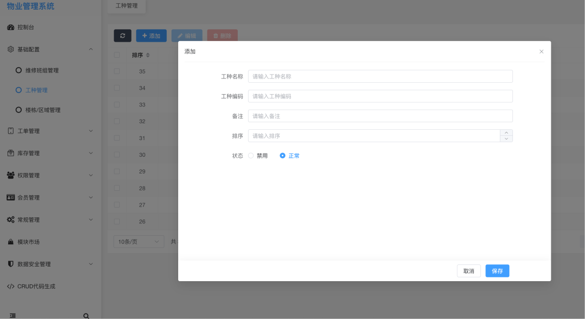Click the 权限管理 users icon
585x319 pixels.
[x=10, y=175]
